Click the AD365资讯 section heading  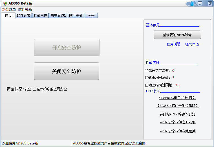[x=153, y=91]
